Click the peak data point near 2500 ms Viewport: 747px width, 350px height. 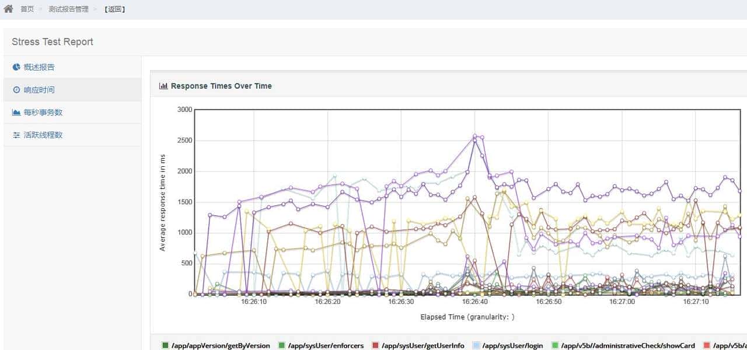click(x=474, y=135)
